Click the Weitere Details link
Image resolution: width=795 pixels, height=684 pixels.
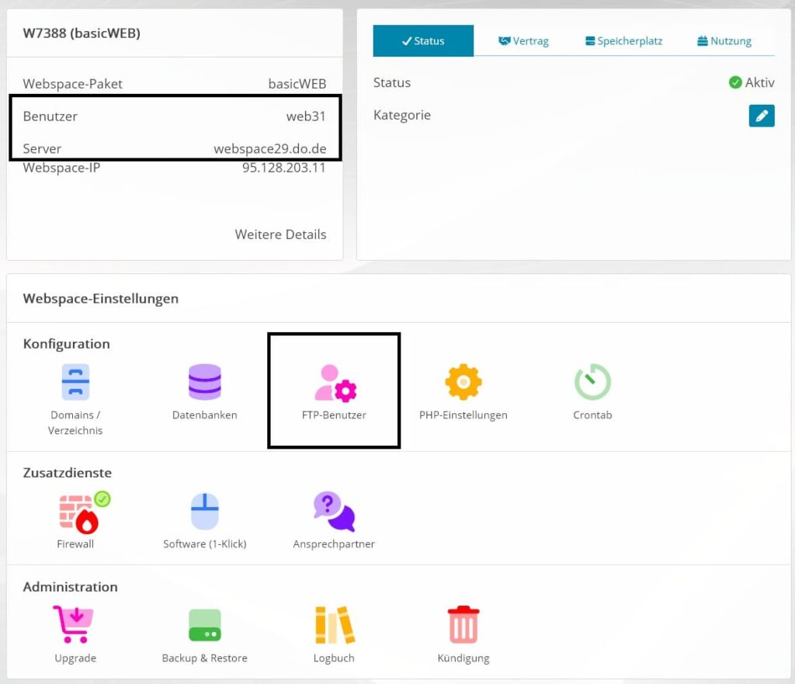click(280, 234)
